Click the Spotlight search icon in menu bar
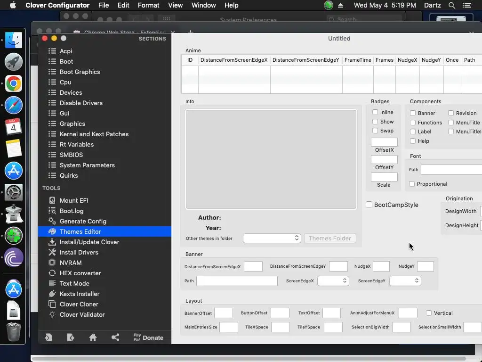Viewport: 482px width, 362px height. tap(451, 5)
